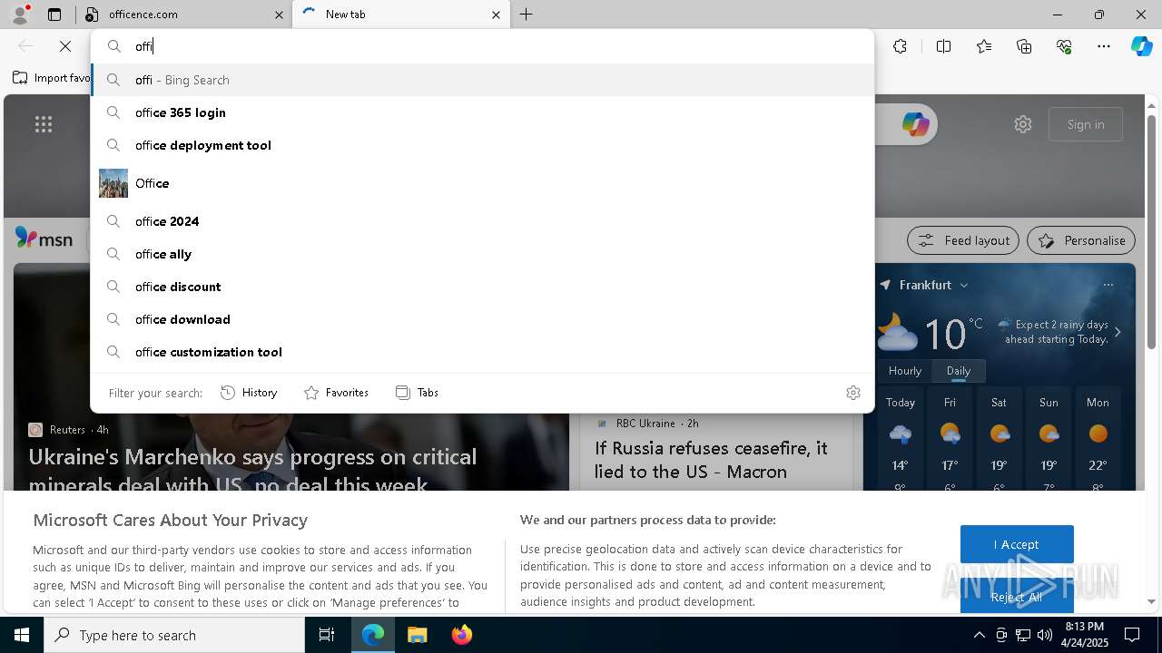Open Task View on the taskbar
1162x653 pixels.
pyautogui.click(x=327, y=635)
